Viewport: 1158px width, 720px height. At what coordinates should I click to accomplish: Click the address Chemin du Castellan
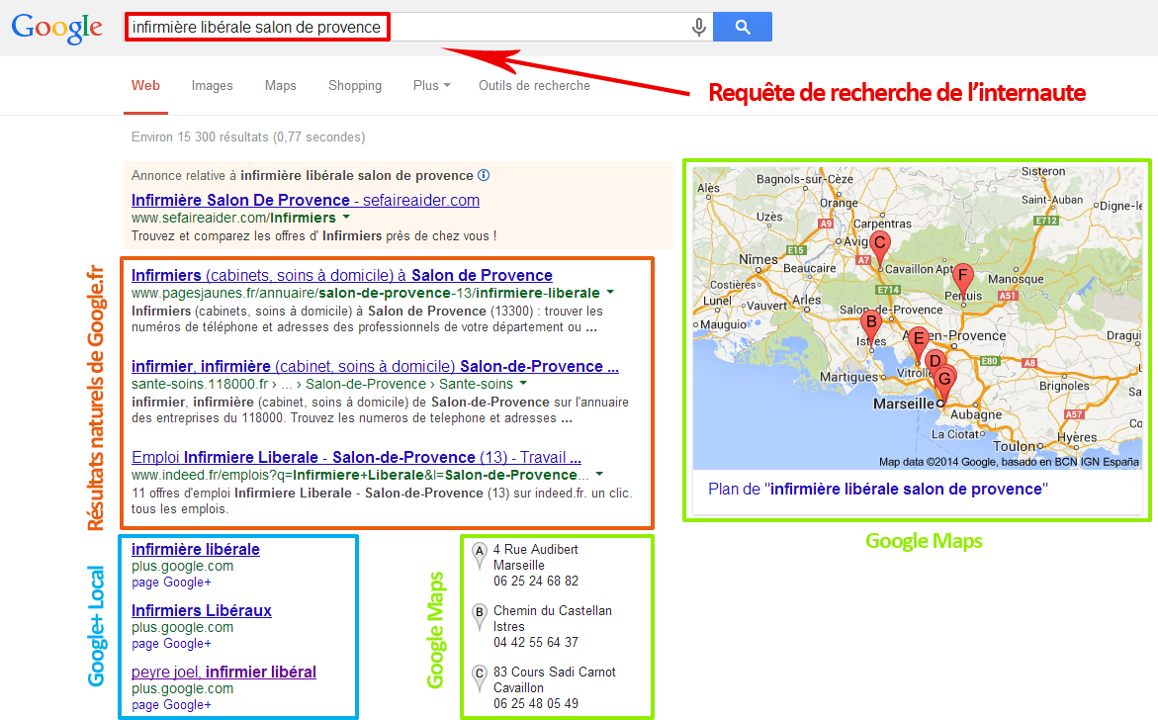553,610
